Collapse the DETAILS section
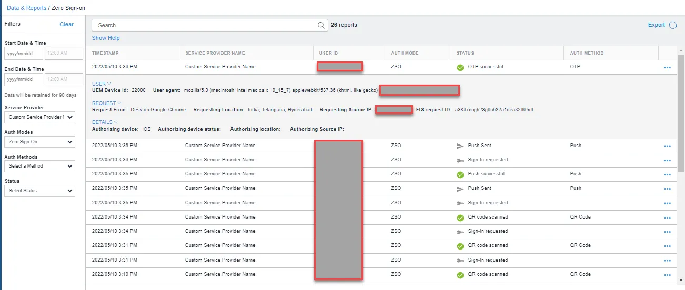 click(105, 122)
